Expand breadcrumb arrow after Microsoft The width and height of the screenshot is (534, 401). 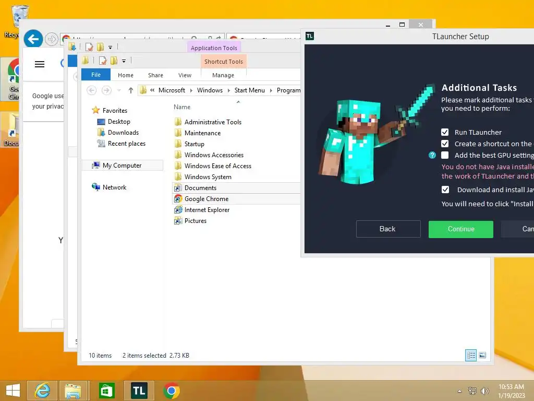pos(191,90)
